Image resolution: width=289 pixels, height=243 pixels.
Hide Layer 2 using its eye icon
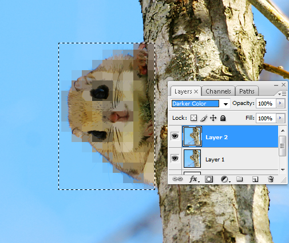point(175,136)
